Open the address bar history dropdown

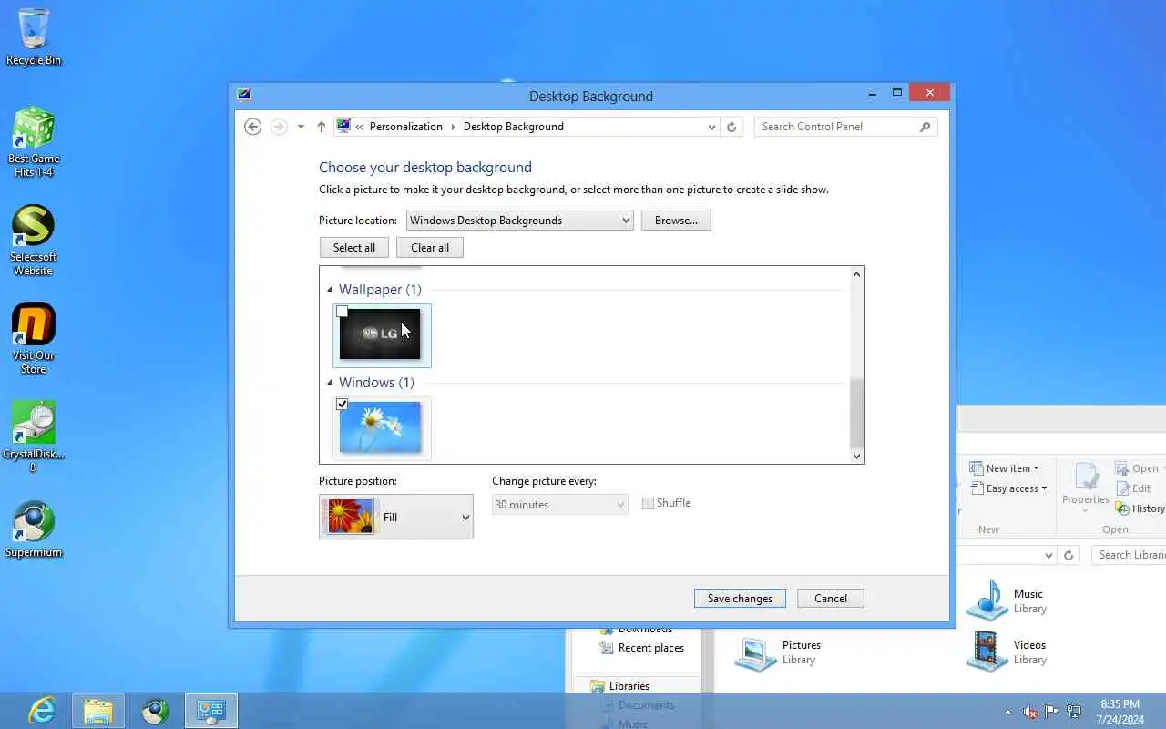click(x=711, y=127)
